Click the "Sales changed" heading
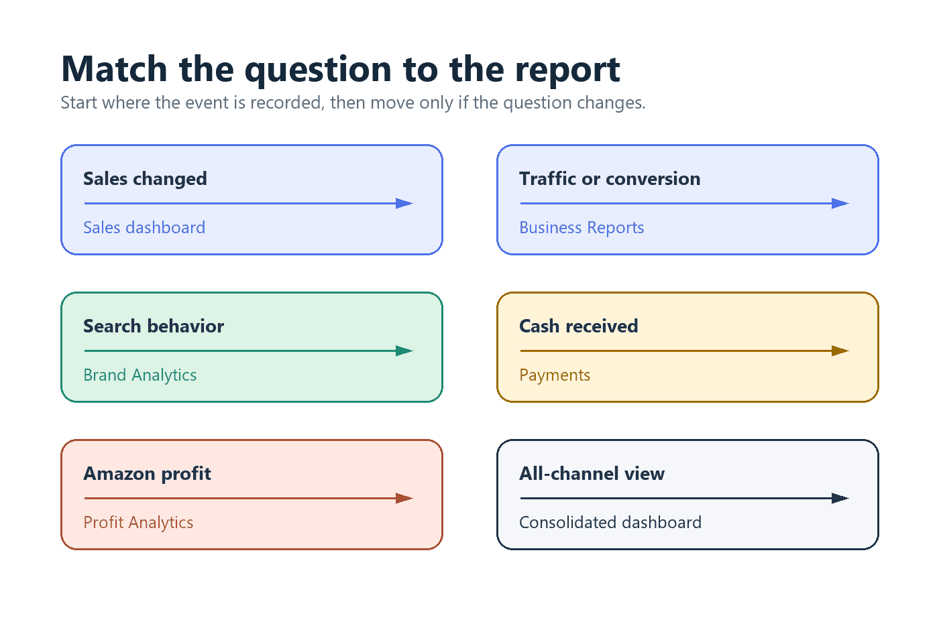 [145, 179]
